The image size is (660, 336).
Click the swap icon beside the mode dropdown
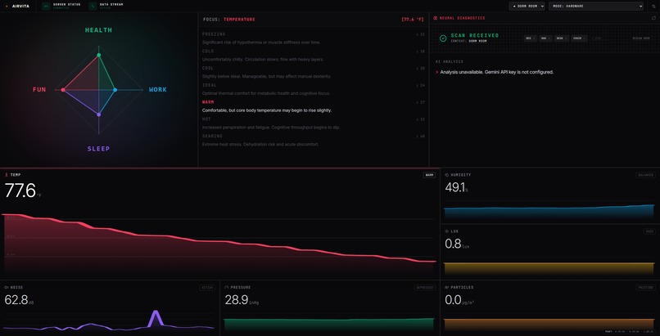[x=653, y=7]
